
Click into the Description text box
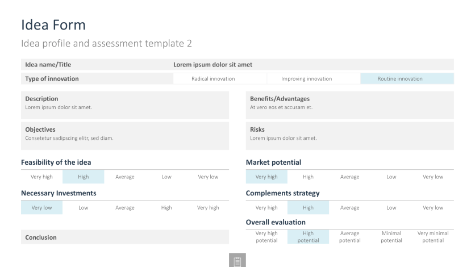pyautogui.click(x=125, y=105)
